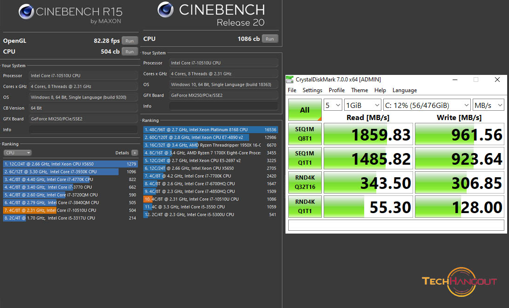Click the arrow icon next to Details
The image size is (509, 308).
[135, 153]
